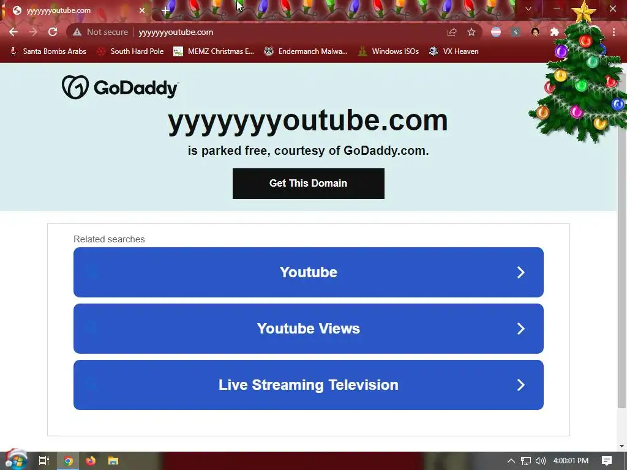Open the striped flag extension icon

tap(496, 32)
